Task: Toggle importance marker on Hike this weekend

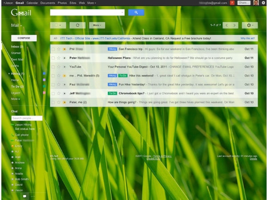Action: [x=65, y=76]
